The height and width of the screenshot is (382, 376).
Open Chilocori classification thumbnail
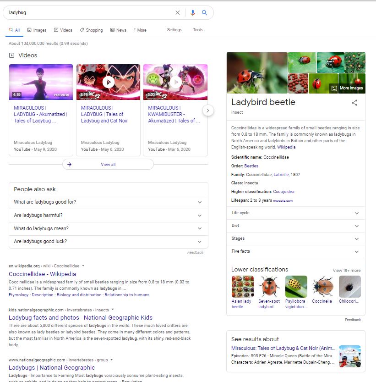pyautogui.click(x=350, y=287)
